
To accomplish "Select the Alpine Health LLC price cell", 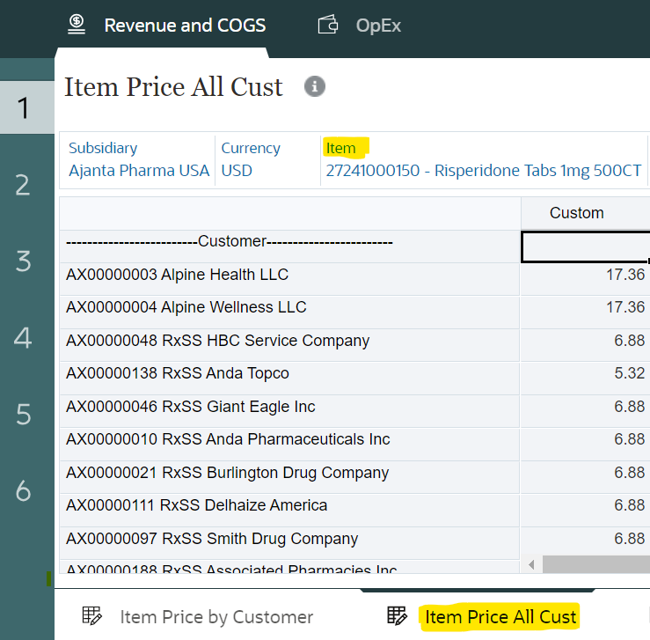I will coord(585,276).
